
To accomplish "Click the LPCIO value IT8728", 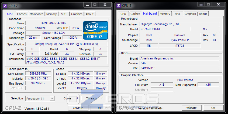I will pos(180,46).
